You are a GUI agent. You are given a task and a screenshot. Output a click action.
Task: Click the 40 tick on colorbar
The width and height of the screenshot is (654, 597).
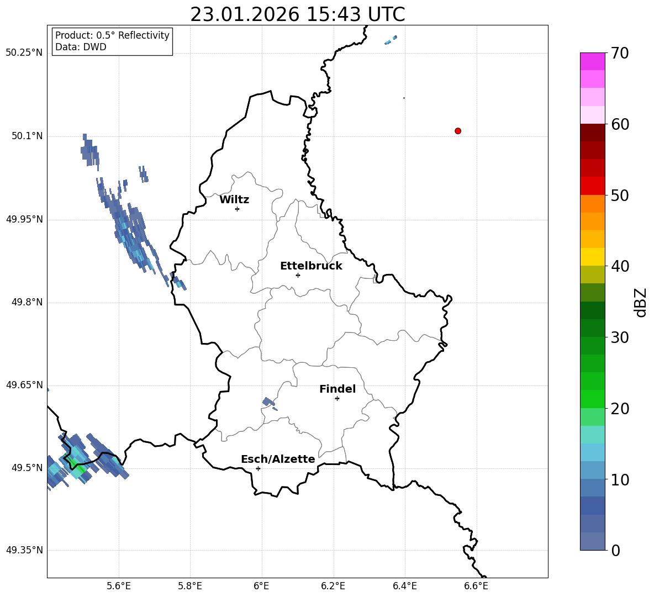(x=620, y=266)
